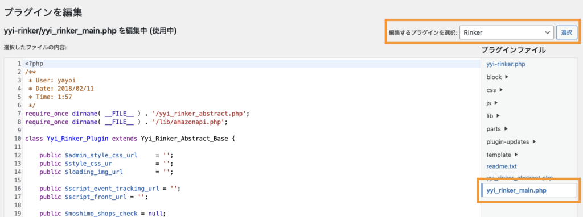
Task: Expand the css folder
Action: tap(495, 90)
